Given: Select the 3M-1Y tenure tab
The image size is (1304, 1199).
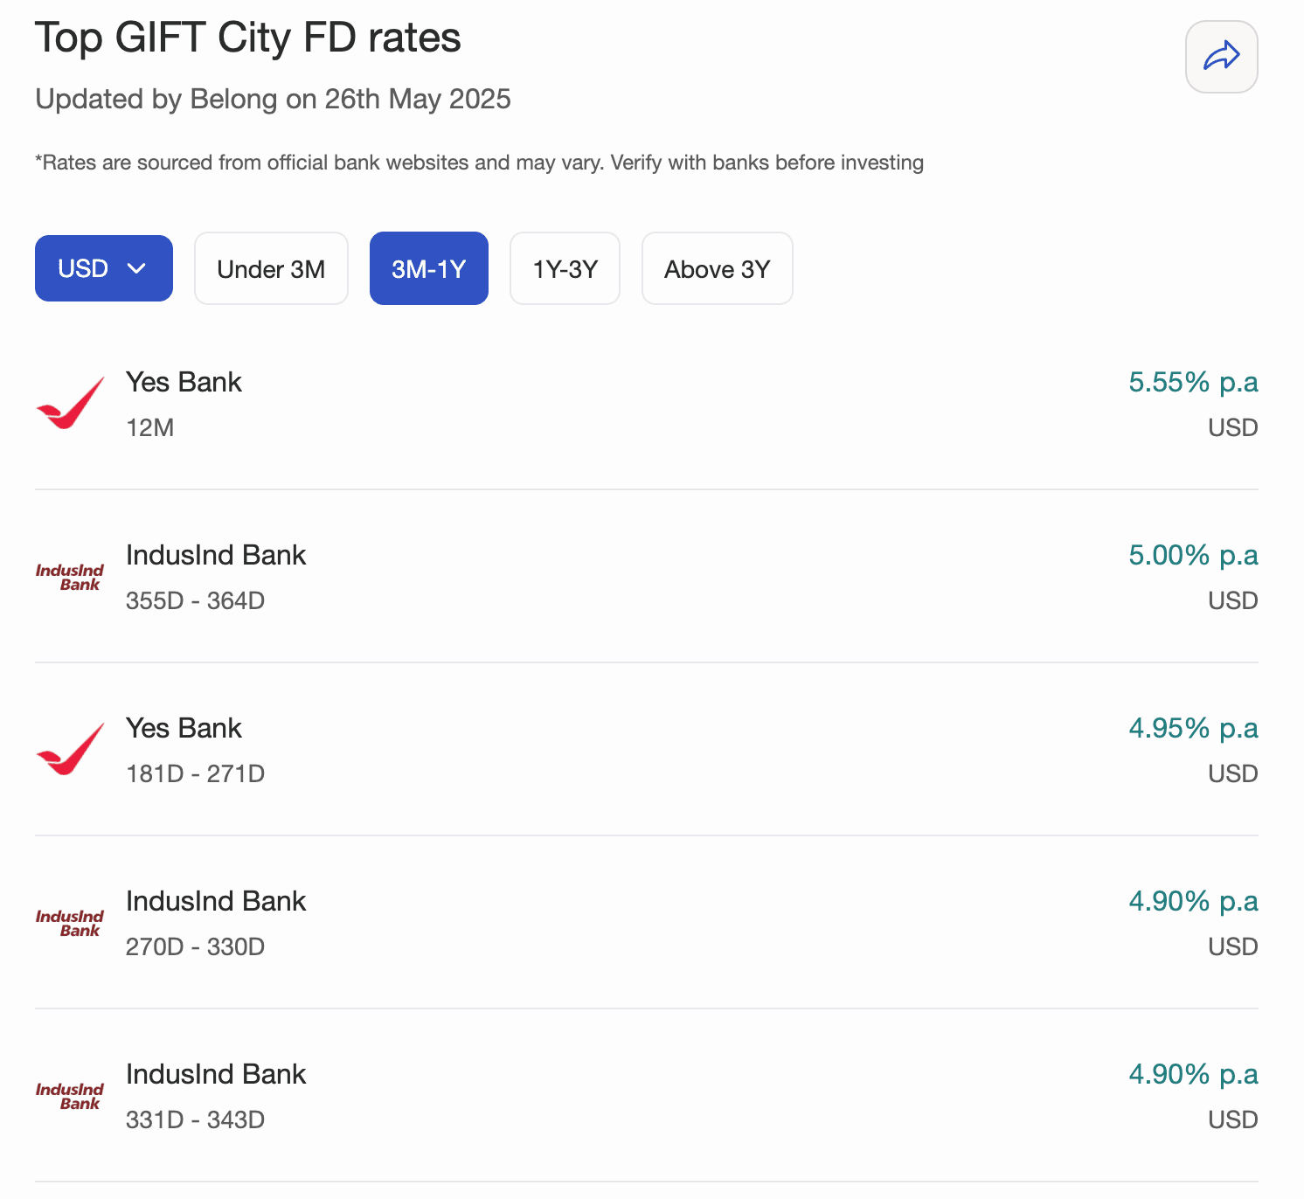Looking at the screenshot, I should (x=429, y=268).
